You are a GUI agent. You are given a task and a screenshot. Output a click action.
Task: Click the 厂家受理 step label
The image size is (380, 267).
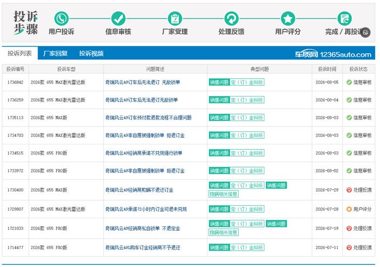(x=175, y=31)
